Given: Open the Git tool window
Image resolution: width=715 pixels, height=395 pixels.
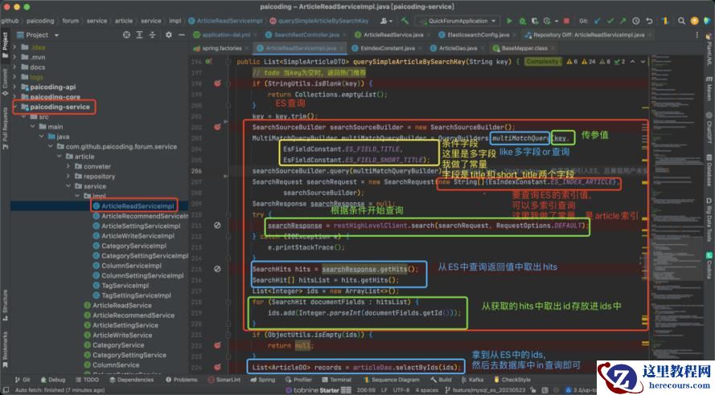Looking at the screenshot, I should [22, 380].
